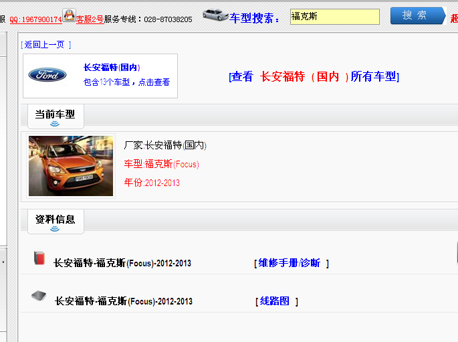Open the 长安福特(国内) brand link
Image resolution: width=458 pixels, height=342 pixels.
point(112,68)
